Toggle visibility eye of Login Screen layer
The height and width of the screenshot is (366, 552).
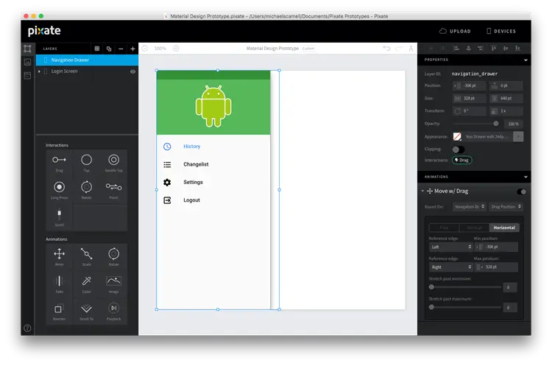[x=132, y=71]
